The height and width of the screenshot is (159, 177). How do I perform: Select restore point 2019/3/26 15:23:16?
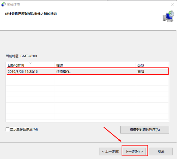(x=88, y=71)
